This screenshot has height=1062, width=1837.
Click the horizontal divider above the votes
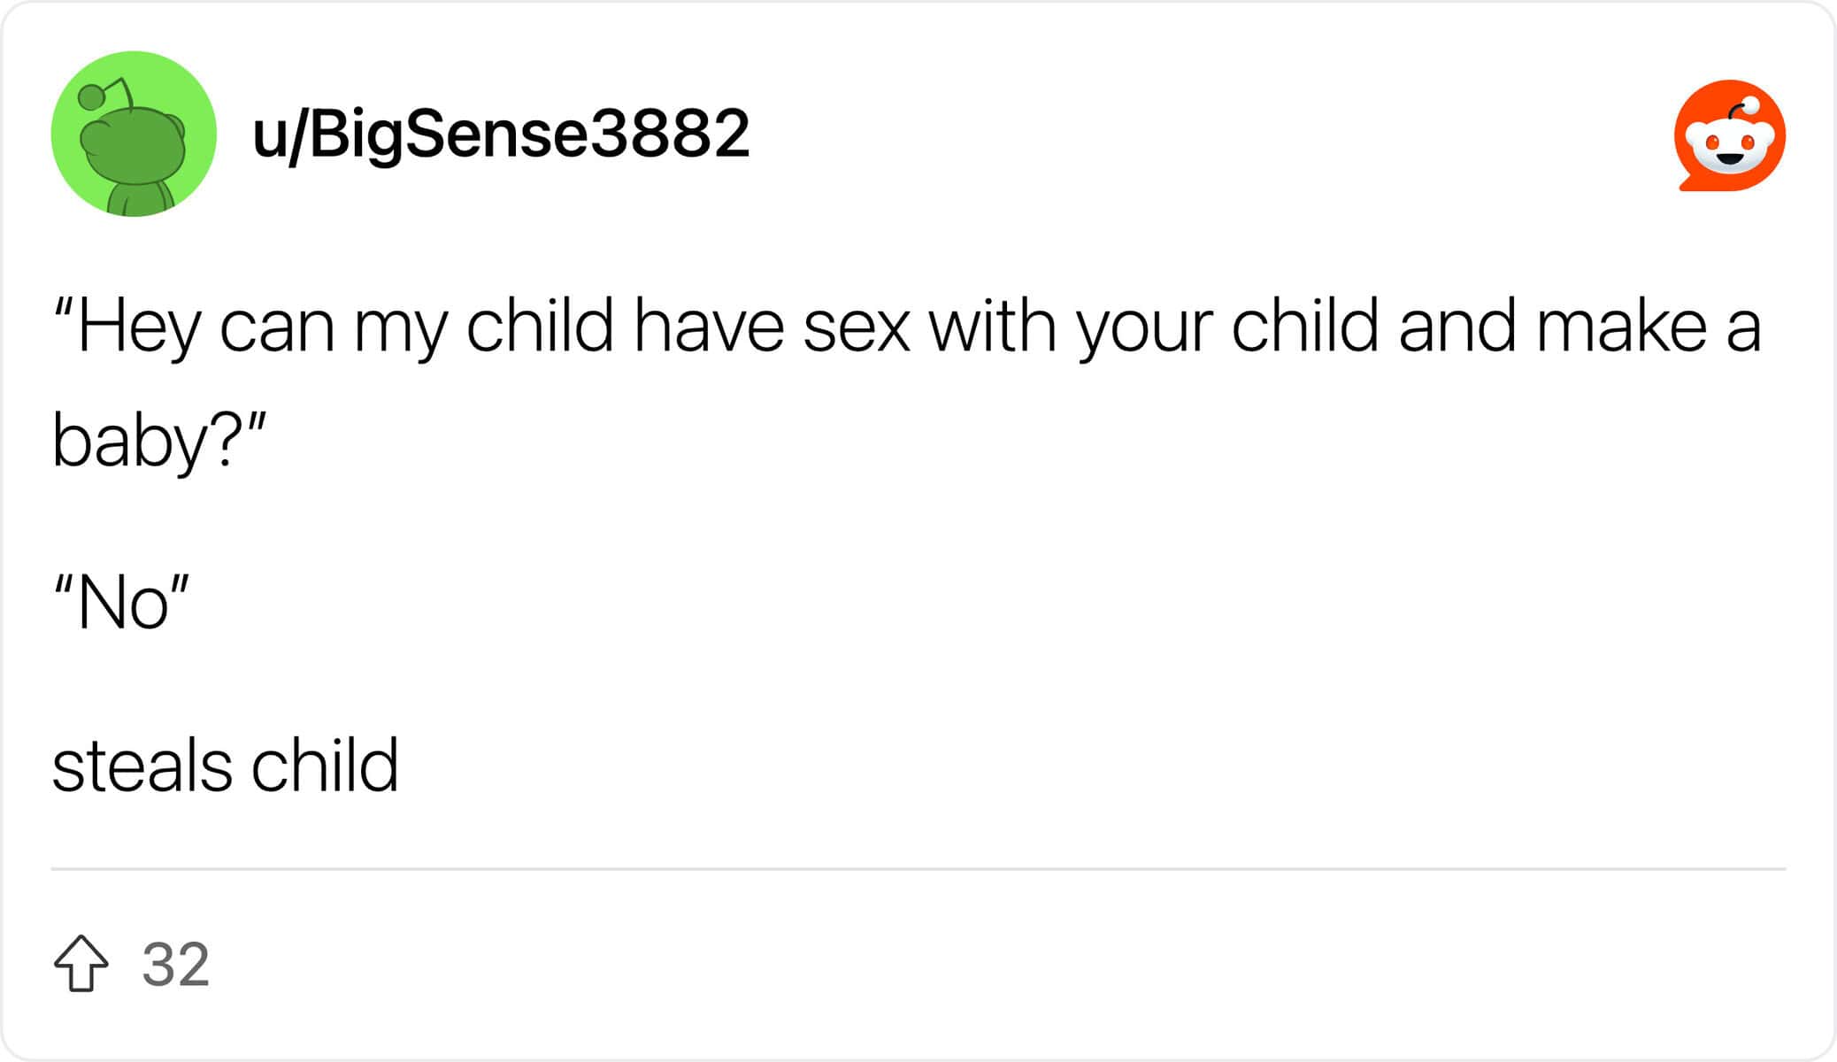(x=918, y=869)
